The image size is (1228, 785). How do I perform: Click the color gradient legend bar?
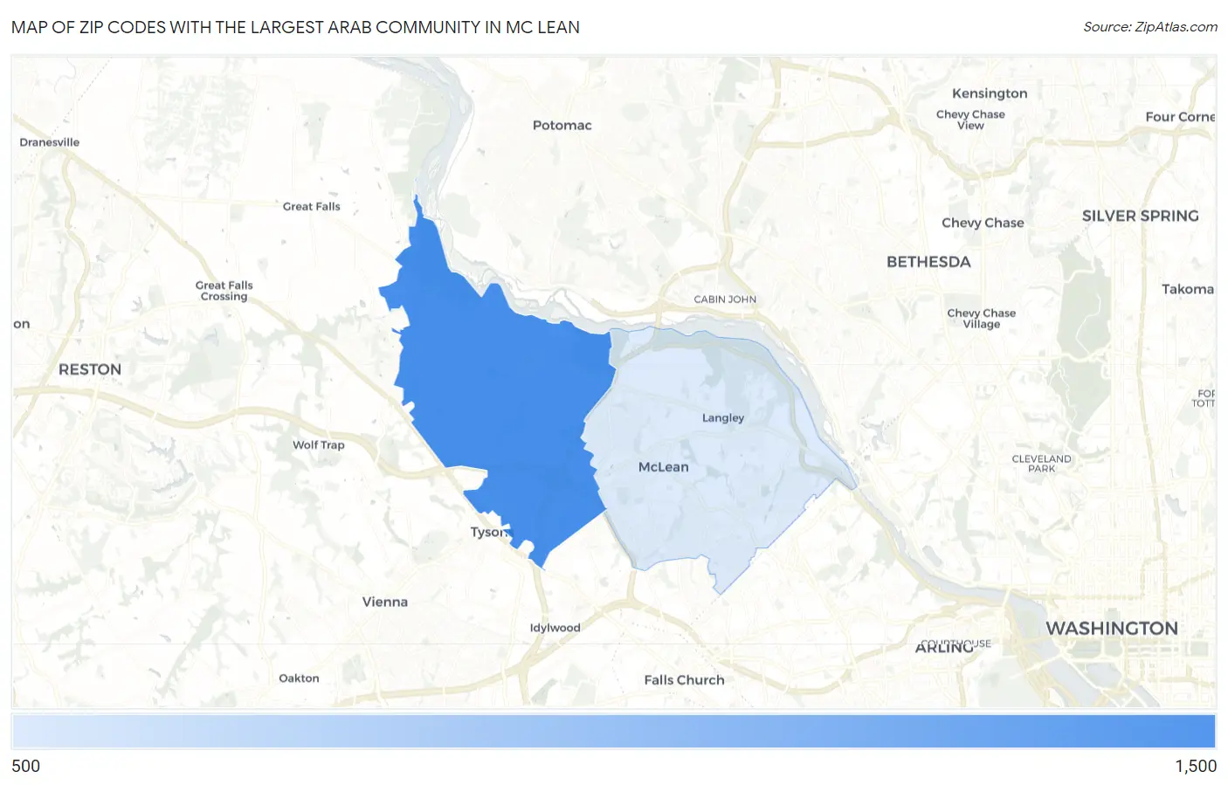[613, 731]
